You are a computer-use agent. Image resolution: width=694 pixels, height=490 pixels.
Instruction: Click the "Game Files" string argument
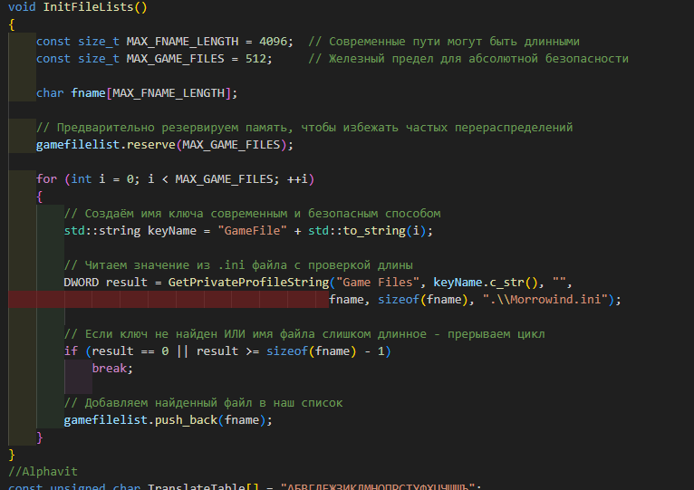tap(381, 283)
